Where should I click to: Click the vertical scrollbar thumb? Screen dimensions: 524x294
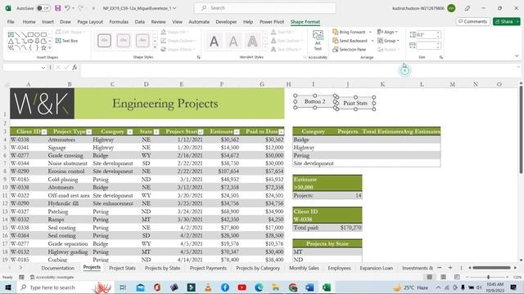pos(521,129)
